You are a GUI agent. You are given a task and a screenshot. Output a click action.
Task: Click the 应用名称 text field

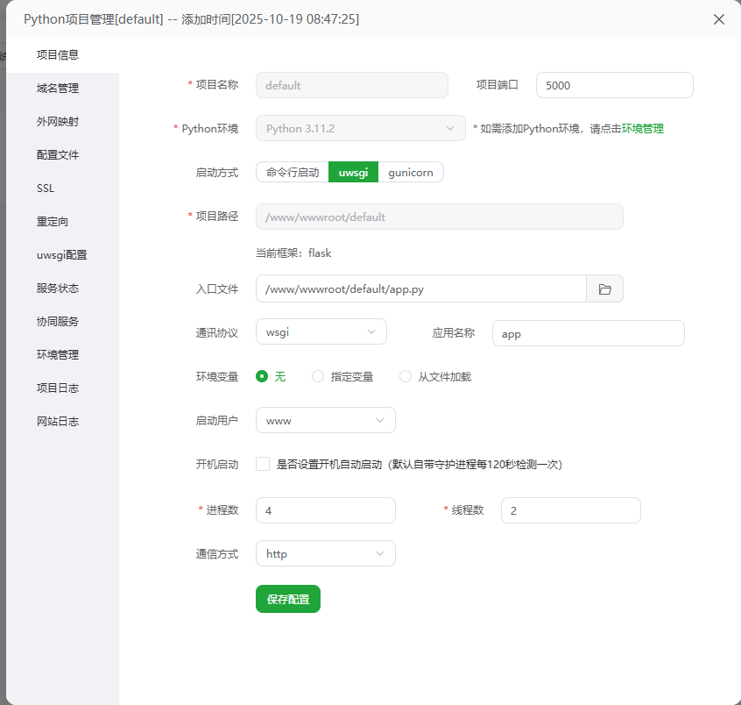[x=588, y=333]
